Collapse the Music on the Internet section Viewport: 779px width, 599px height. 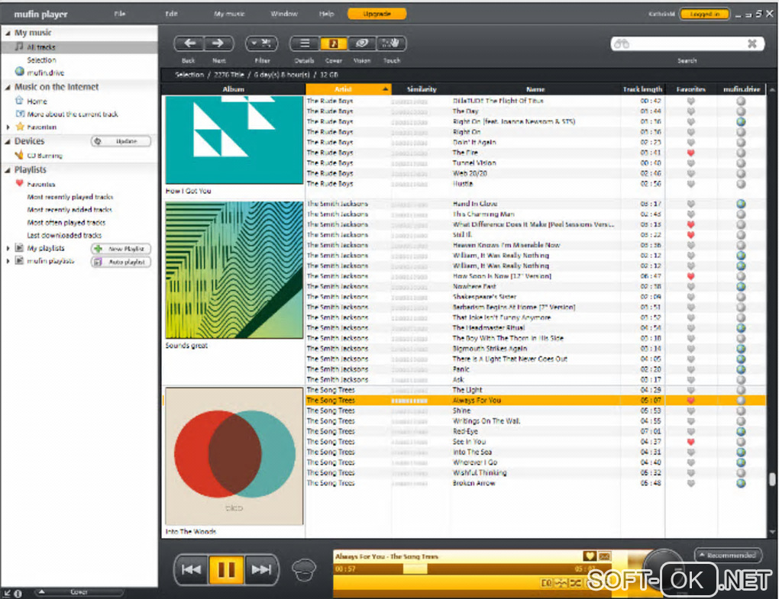[x=8, y=87]
